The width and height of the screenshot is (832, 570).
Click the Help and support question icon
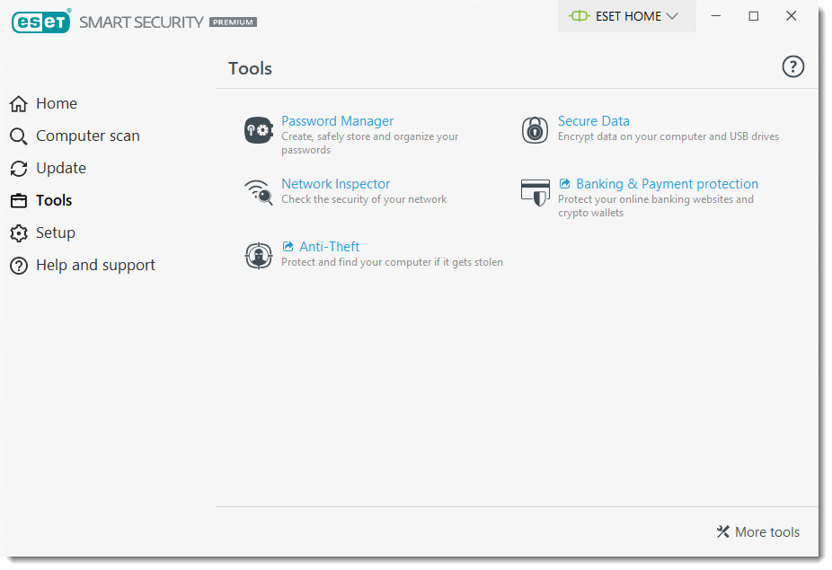coord(19,266)
